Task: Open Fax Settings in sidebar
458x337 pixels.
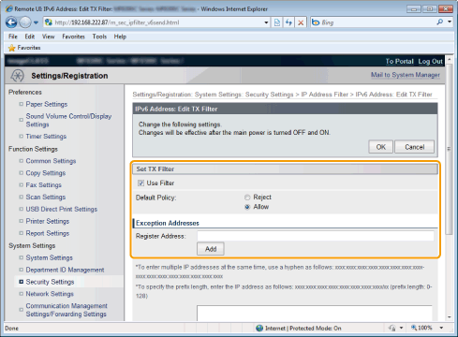Action: [43, 185]
